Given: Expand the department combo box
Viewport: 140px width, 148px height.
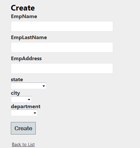Looking at the screenshot, I should 24,113.
